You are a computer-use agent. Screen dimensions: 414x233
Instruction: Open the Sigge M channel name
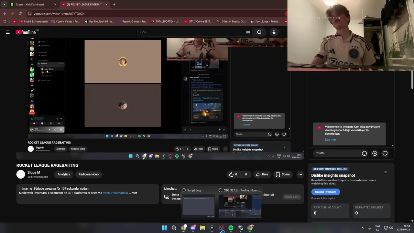(x=34, y=172)
